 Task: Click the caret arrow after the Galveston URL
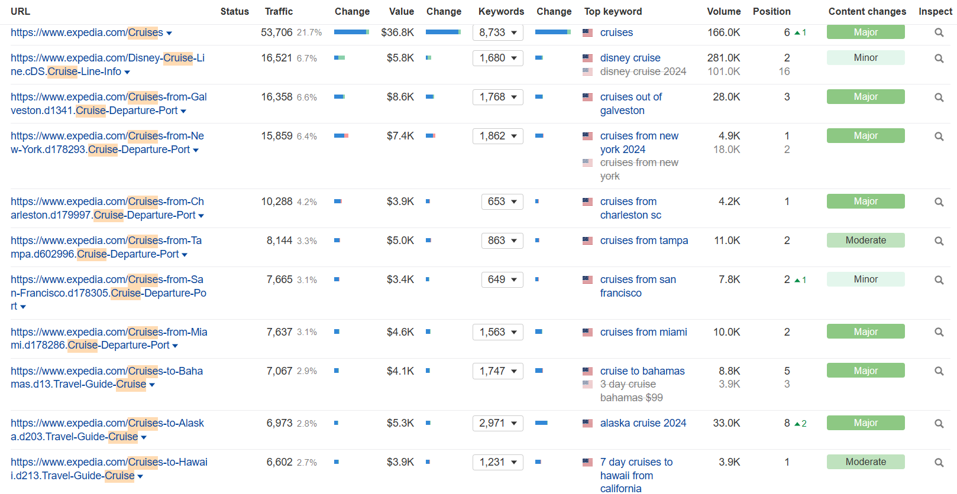tap(183, 112)
